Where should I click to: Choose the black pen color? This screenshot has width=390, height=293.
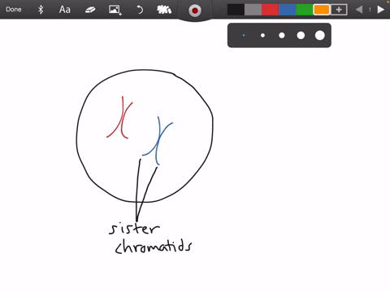[236, 10]
